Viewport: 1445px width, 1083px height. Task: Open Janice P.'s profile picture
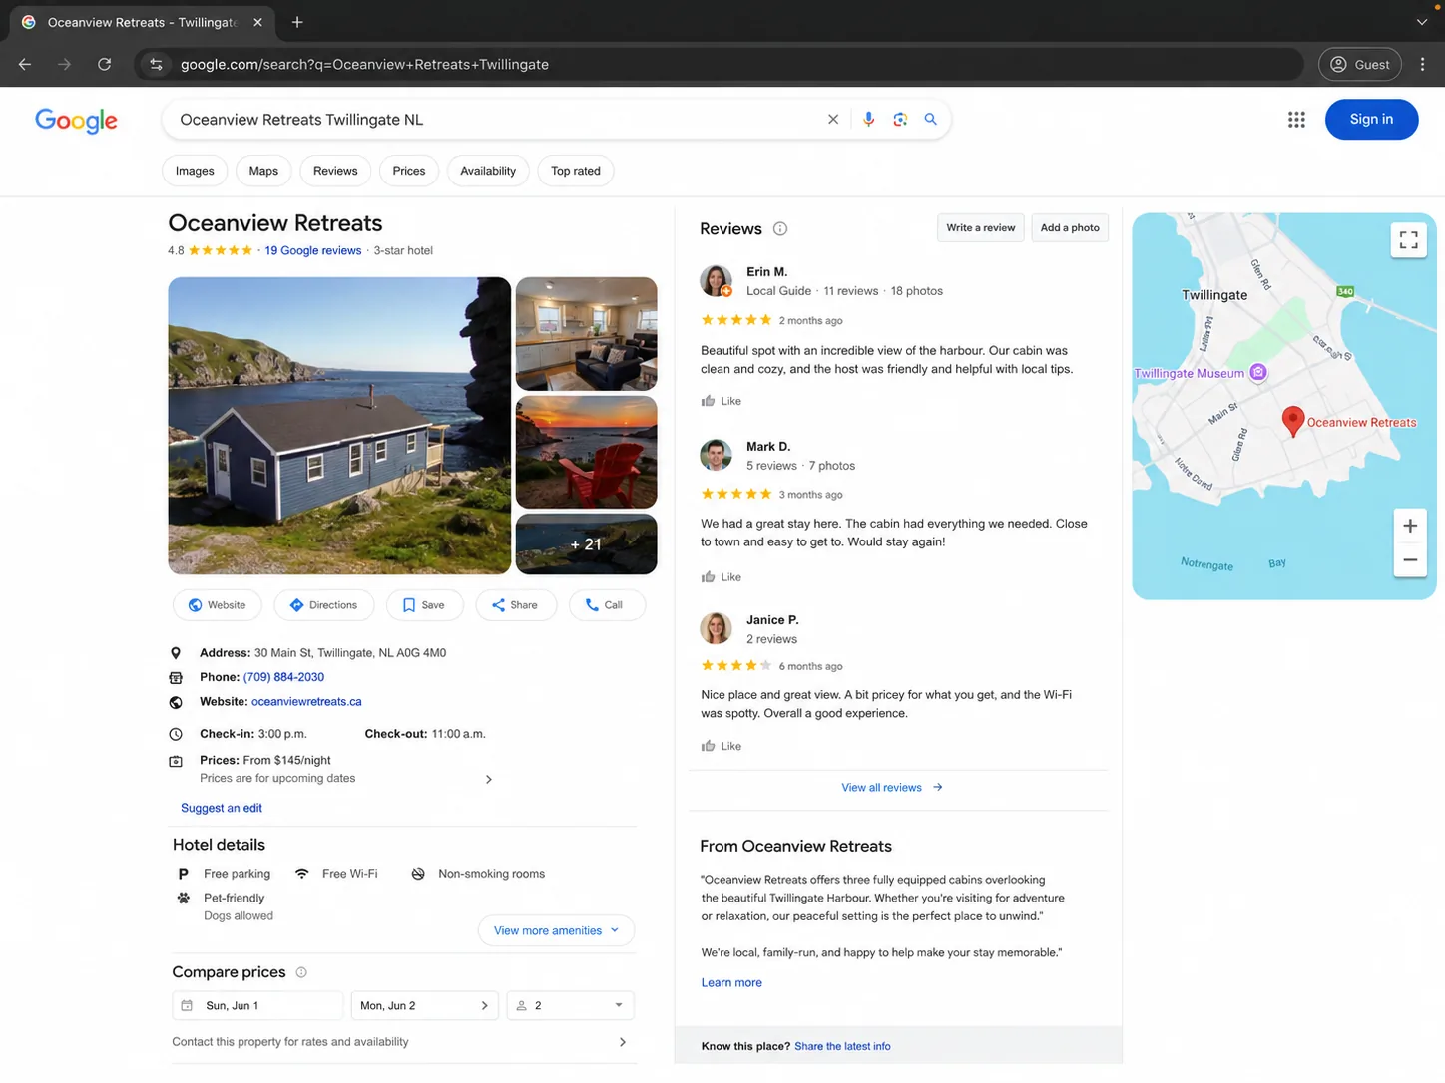pos(716,628)
